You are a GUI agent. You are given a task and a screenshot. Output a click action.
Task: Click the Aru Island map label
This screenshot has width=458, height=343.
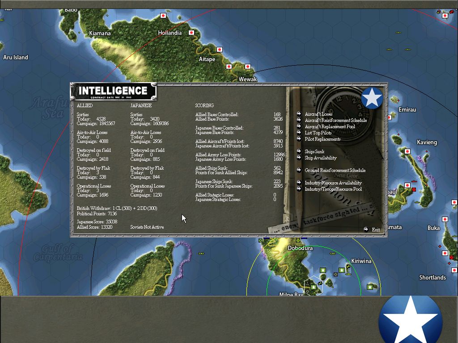click(16, 58)
